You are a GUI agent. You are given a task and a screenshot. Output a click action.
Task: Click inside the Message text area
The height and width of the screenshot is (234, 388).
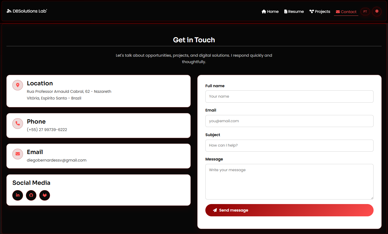point(289,182)
